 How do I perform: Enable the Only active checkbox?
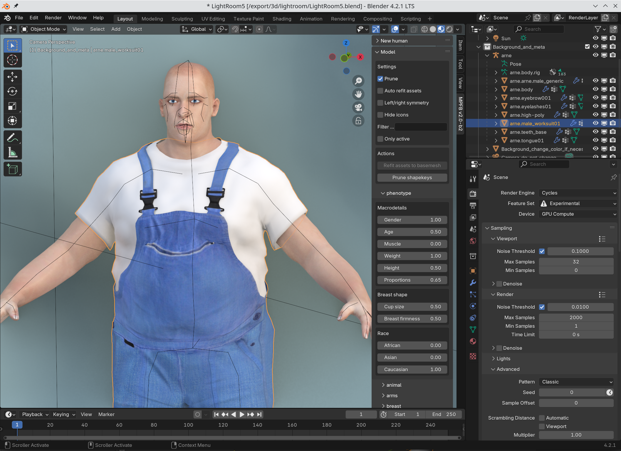[380, 139]
